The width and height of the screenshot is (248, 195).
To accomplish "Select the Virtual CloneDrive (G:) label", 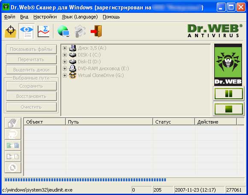I will click(x=101, y=75).
